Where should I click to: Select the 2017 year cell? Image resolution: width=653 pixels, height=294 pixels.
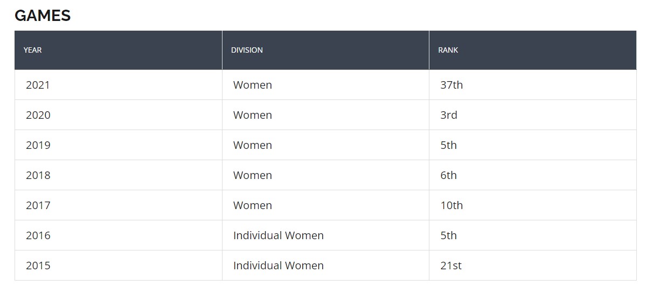[38, 205]
